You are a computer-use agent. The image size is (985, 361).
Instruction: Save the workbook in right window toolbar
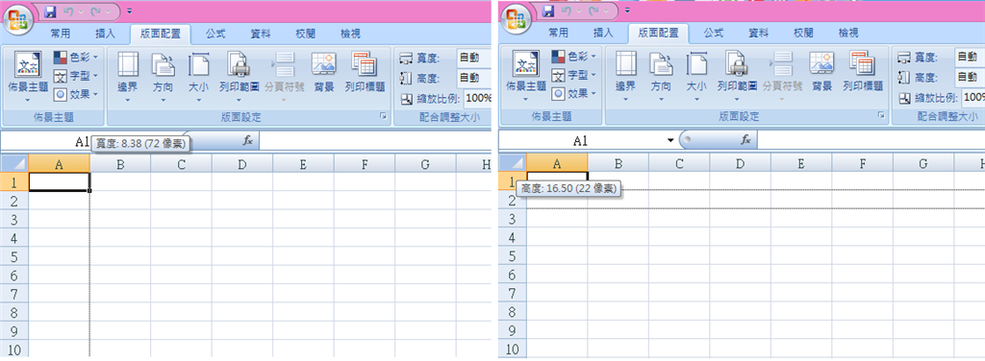coord(548,11)
